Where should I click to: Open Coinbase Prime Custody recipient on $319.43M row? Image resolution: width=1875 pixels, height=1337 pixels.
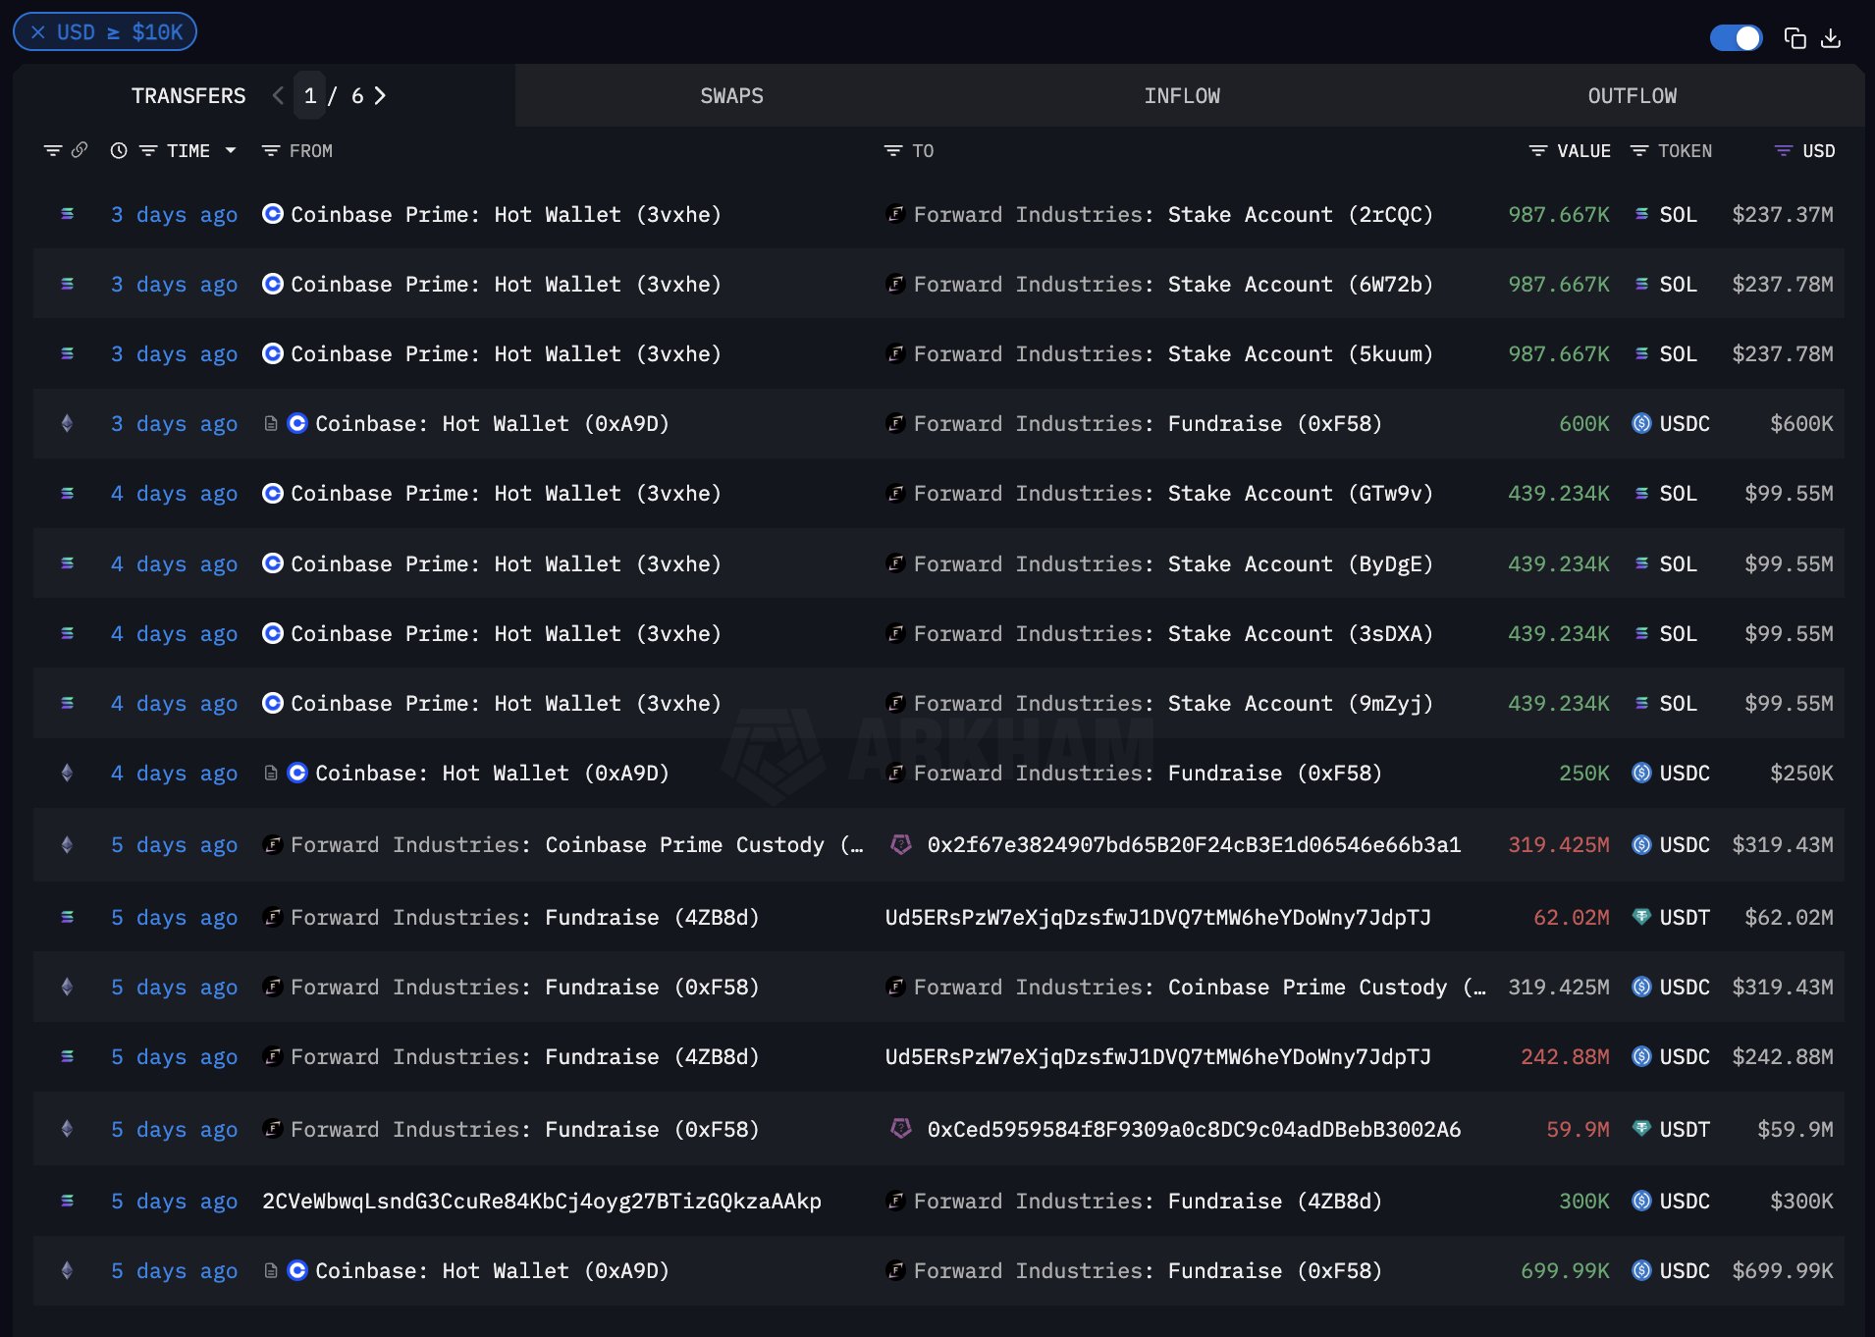[x=1200, y=987]
